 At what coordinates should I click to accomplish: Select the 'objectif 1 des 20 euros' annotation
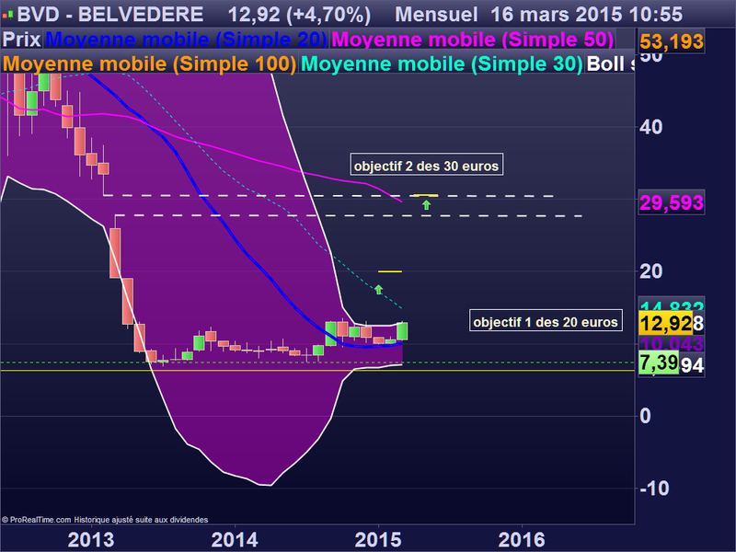click(x=546, y=321)
